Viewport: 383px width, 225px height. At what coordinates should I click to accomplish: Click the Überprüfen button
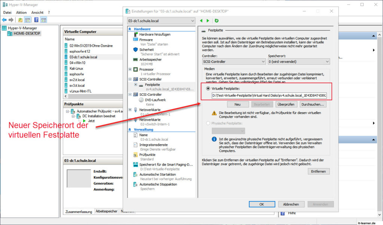[286, 104]
